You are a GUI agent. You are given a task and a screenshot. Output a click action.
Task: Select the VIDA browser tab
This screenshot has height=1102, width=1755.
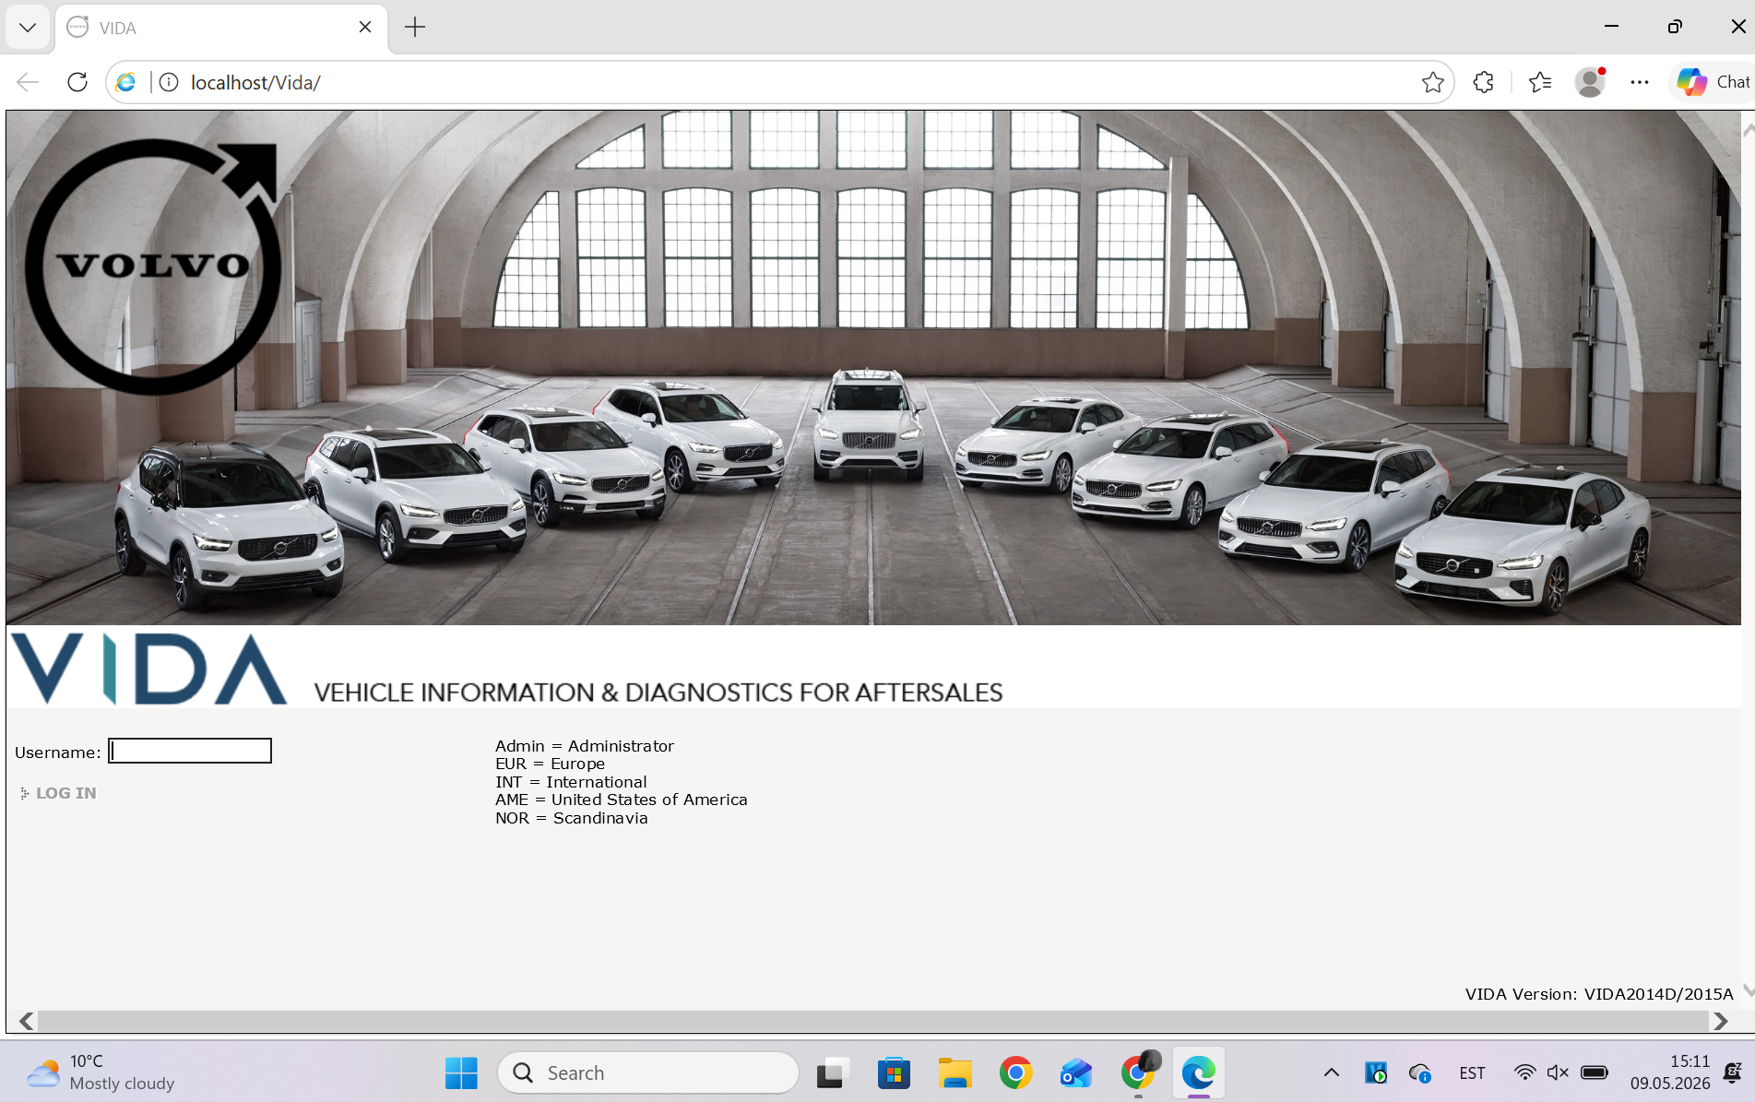pyautogui.click(x=221, y=28)
